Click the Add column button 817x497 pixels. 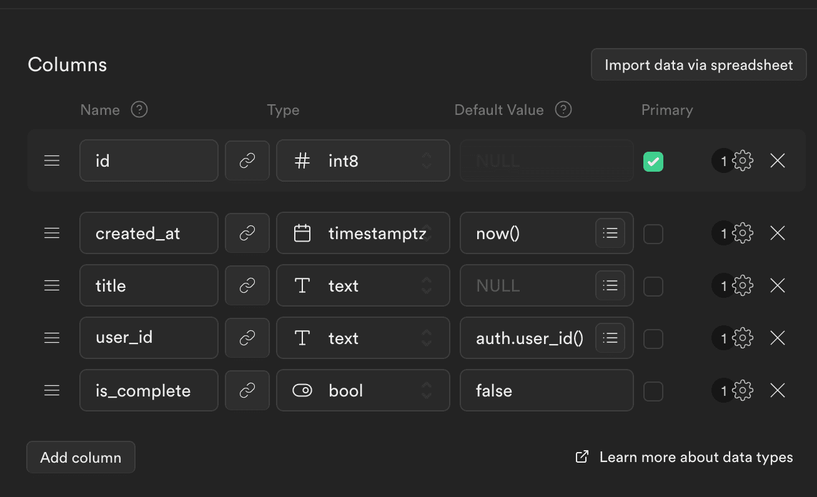[x=81, y=458]
